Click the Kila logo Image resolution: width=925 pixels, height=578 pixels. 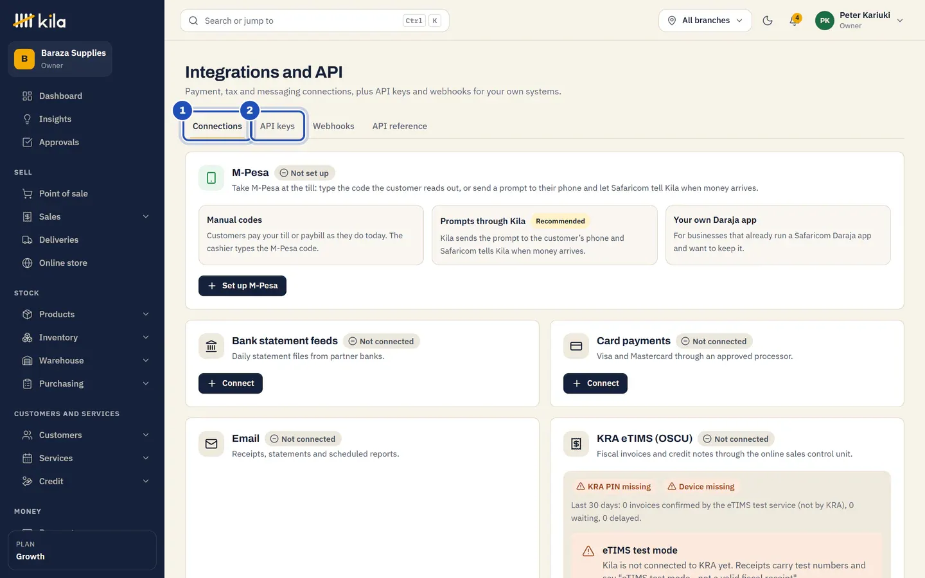39,21
